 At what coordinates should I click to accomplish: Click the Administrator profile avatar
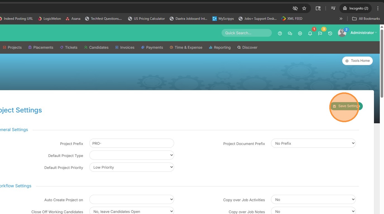point(342,33)
